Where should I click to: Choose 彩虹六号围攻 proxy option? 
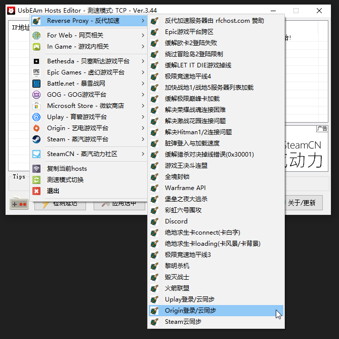coord(216,210)
